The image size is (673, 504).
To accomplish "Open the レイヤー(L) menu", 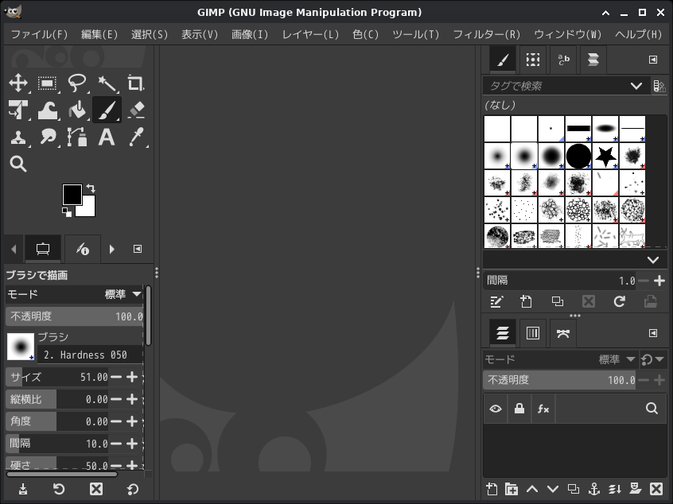I will pyautogui.click(x=310, y=34).
